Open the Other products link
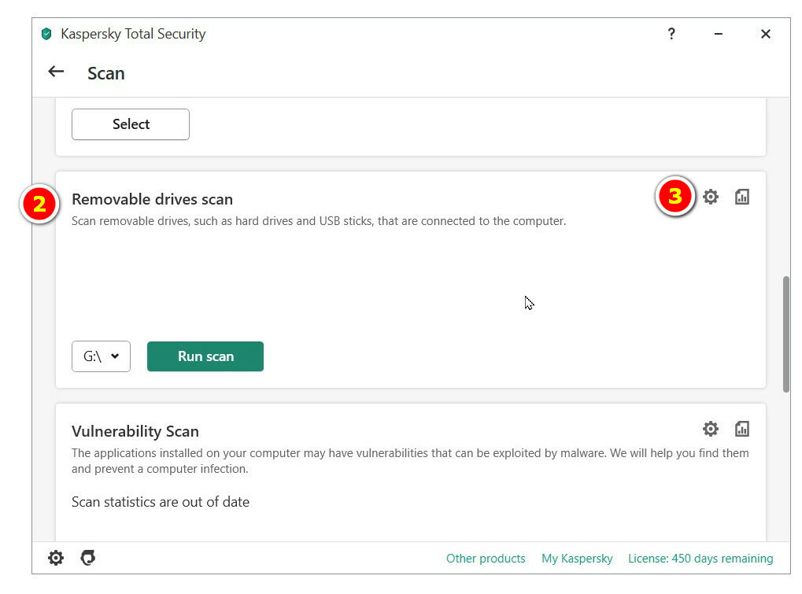This screenshot has width=802, height=594. click(x=486, y=559)
